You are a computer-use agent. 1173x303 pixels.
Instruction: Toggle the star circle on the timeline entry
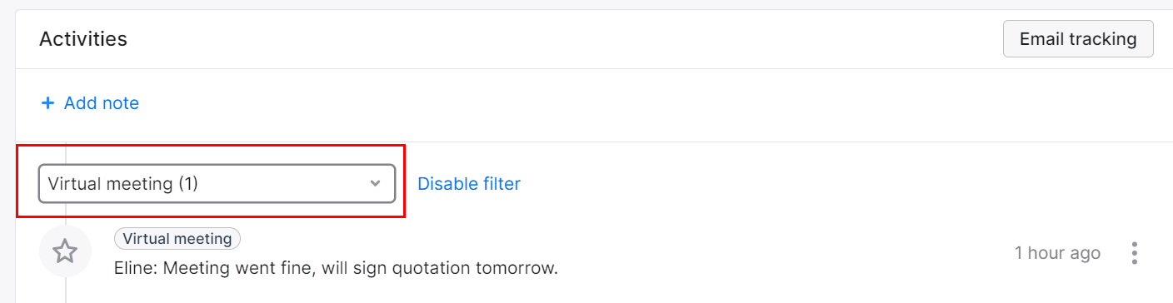(65, 251)
